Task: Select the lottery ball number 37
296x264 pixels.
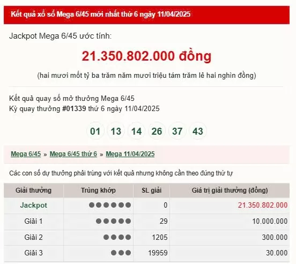Action: (177, 131)
